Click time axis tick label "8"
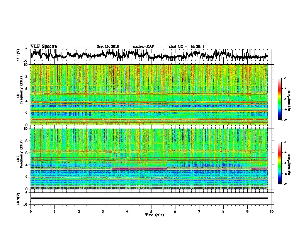Image resolution: width=306 pixels, height=237 pixels. 223,211
